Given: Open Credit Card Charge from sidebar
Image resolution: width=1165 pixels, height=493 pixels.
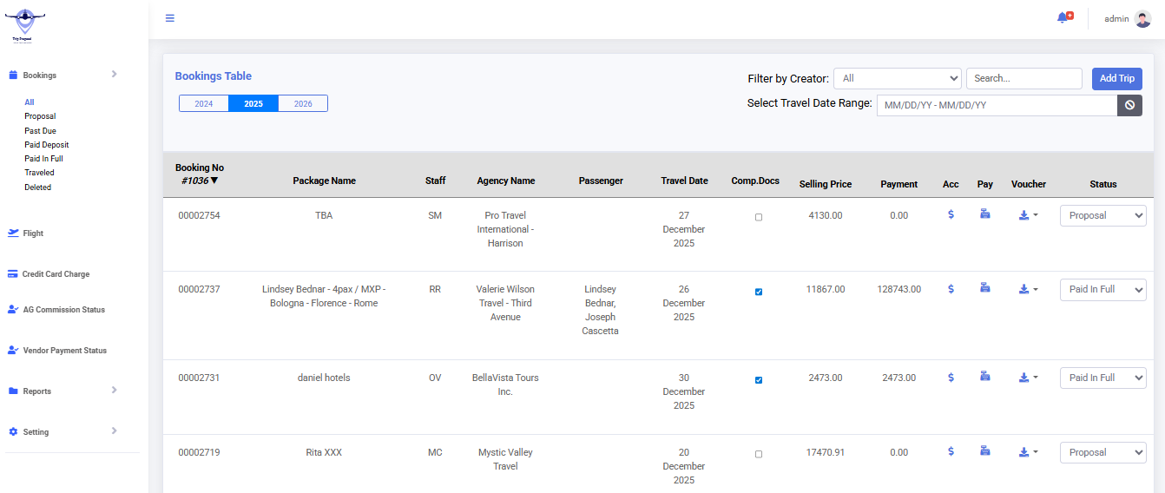Looking at the screenshot, I should click(56, 274).
